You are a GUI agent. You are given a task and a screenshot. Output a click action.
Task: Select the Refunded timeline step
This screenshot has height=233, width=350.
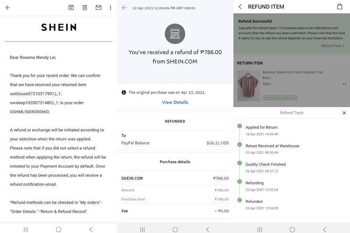[254, 202]
